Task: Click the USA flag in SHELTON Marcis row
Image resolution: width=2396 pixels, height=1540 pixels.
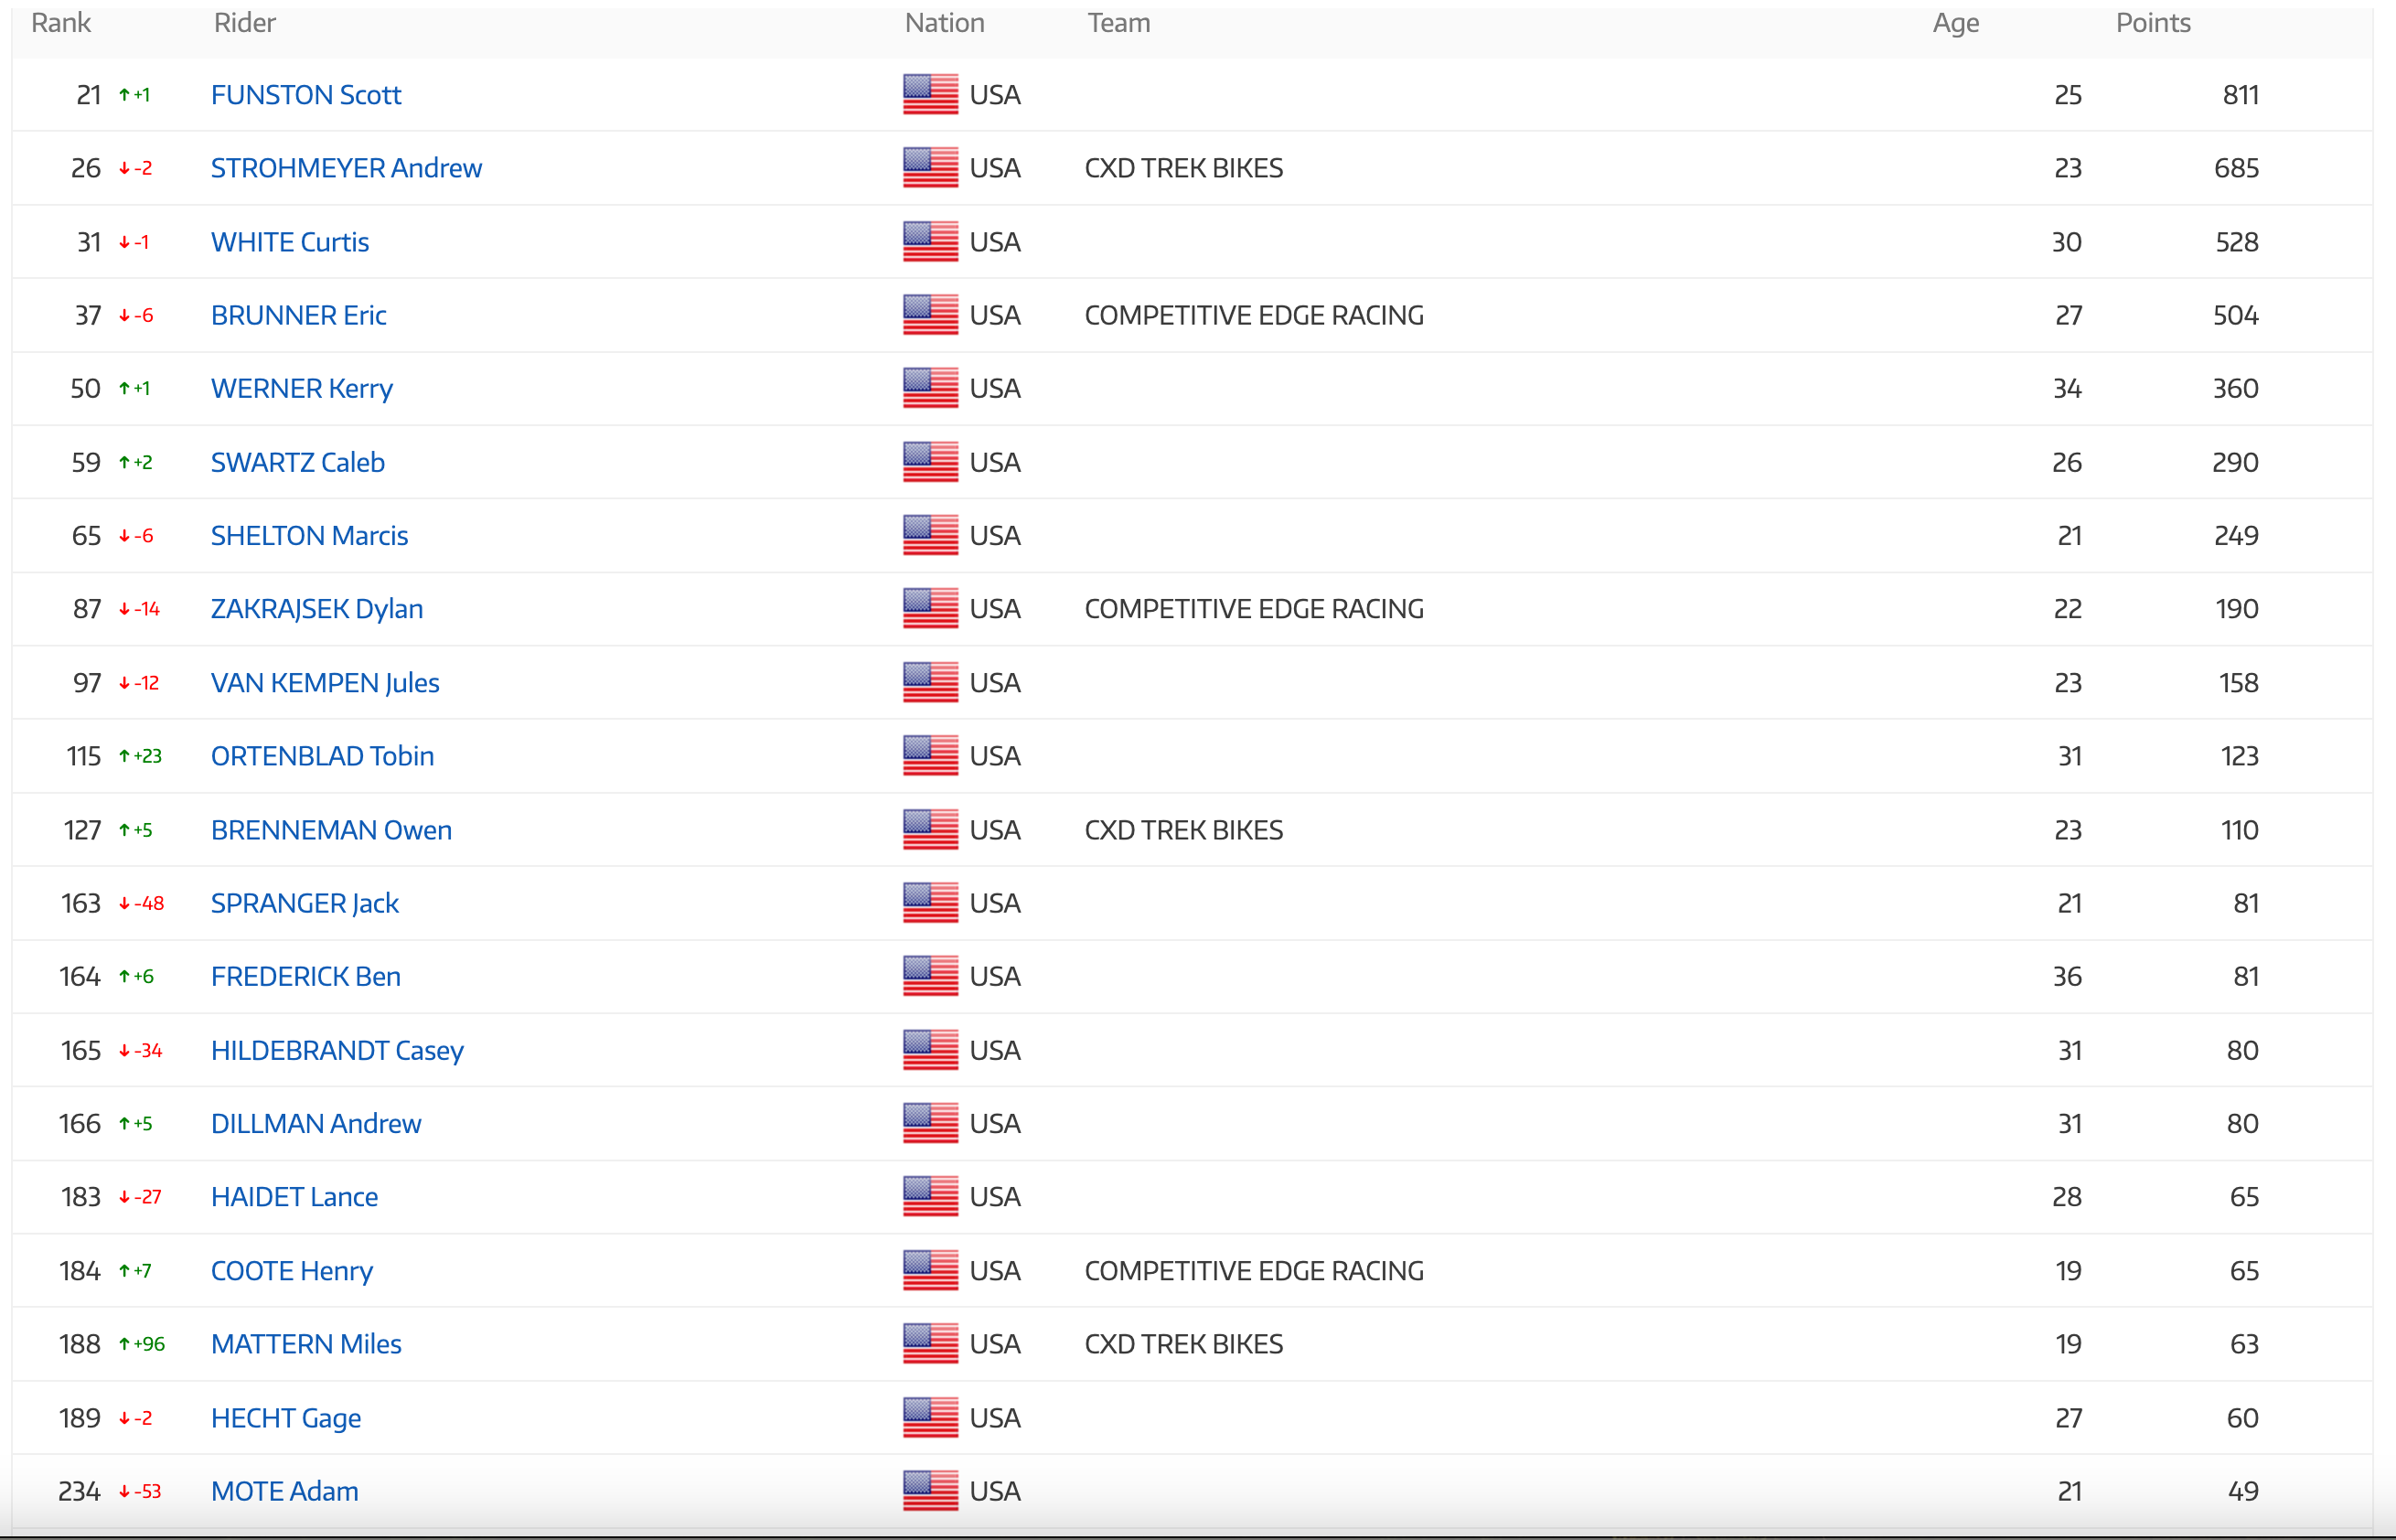Action: (x=930, y=535)
